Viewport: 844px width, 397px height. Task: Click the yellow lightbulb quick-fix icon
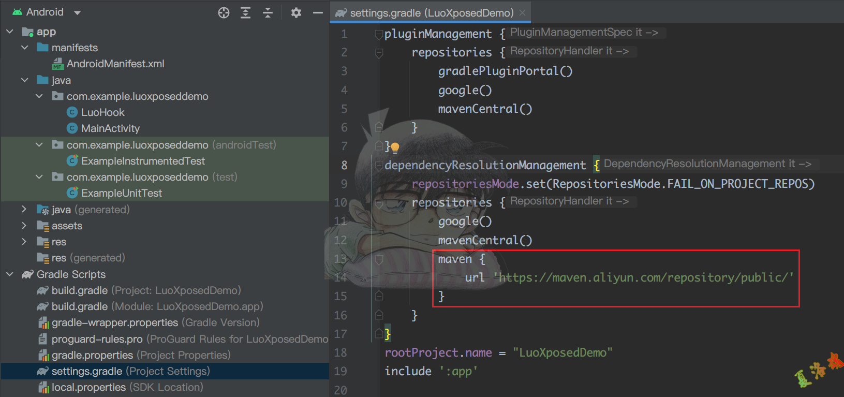[x=395, y=148]
